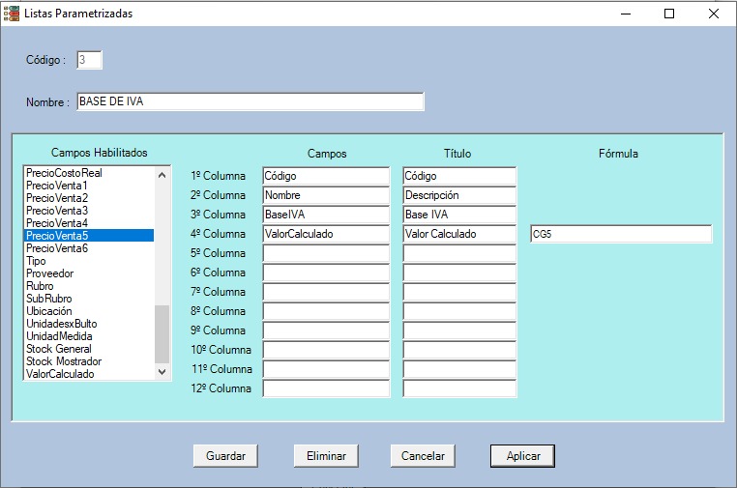Viewport: 737px width, 488px height.
Task: Select PrecioCostoReal in the fields list
Action: coord(64,173)
